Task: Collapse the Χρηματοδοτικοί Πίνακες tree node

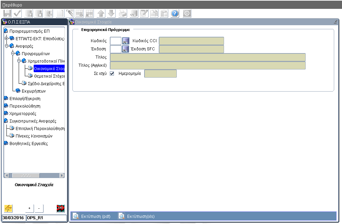Action: coord(19,61)
